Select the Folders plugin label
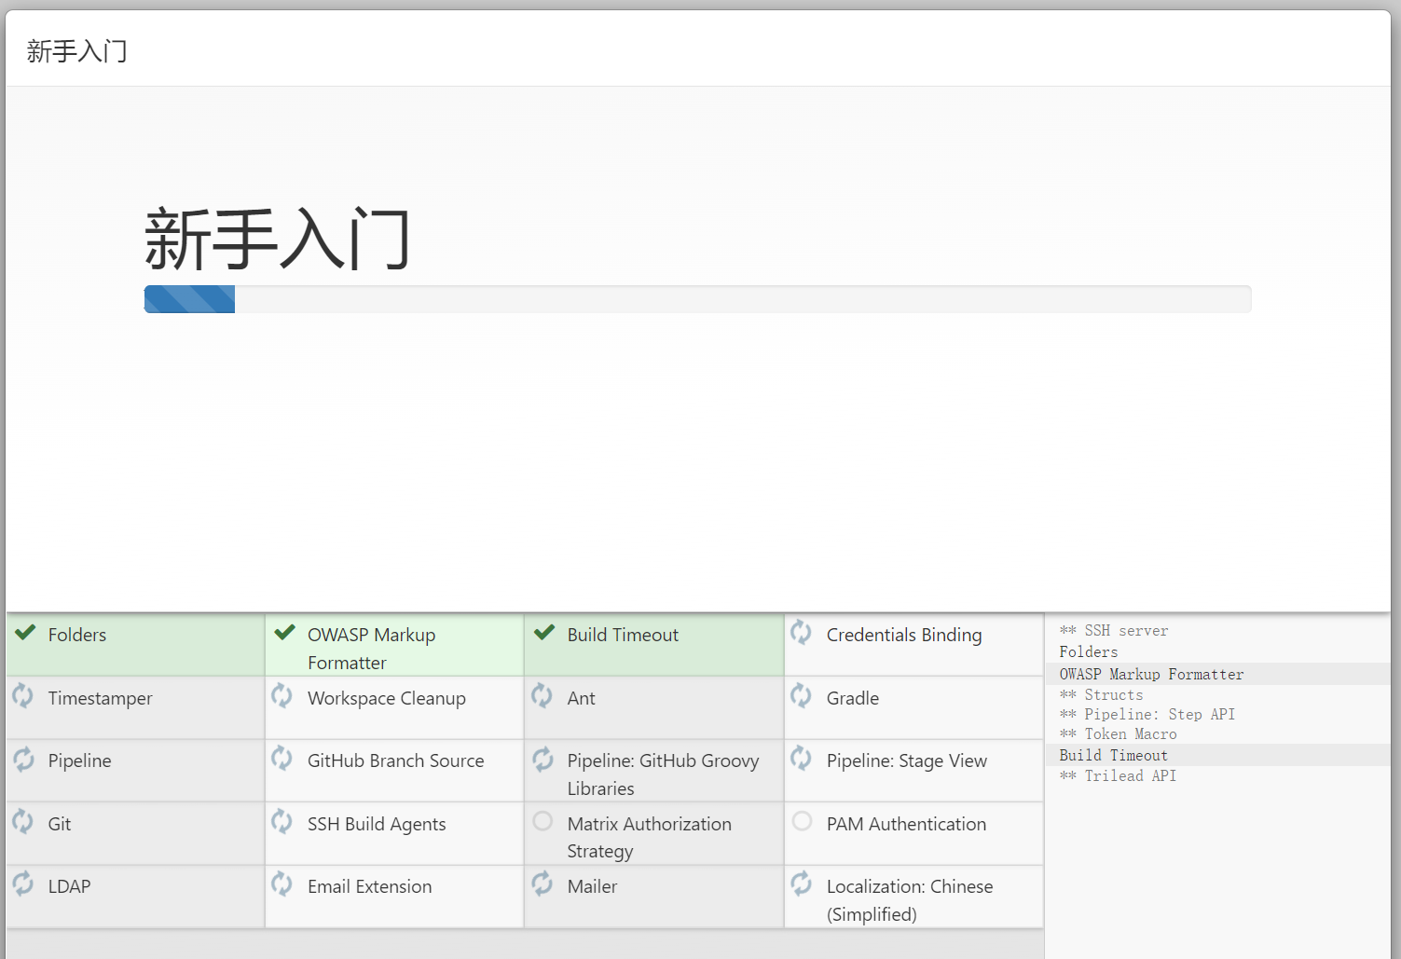 click(77, 635)
